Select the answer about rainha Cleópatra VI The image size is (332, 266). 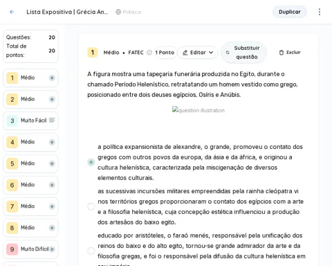pyautogui.click(x=91, y=206)
